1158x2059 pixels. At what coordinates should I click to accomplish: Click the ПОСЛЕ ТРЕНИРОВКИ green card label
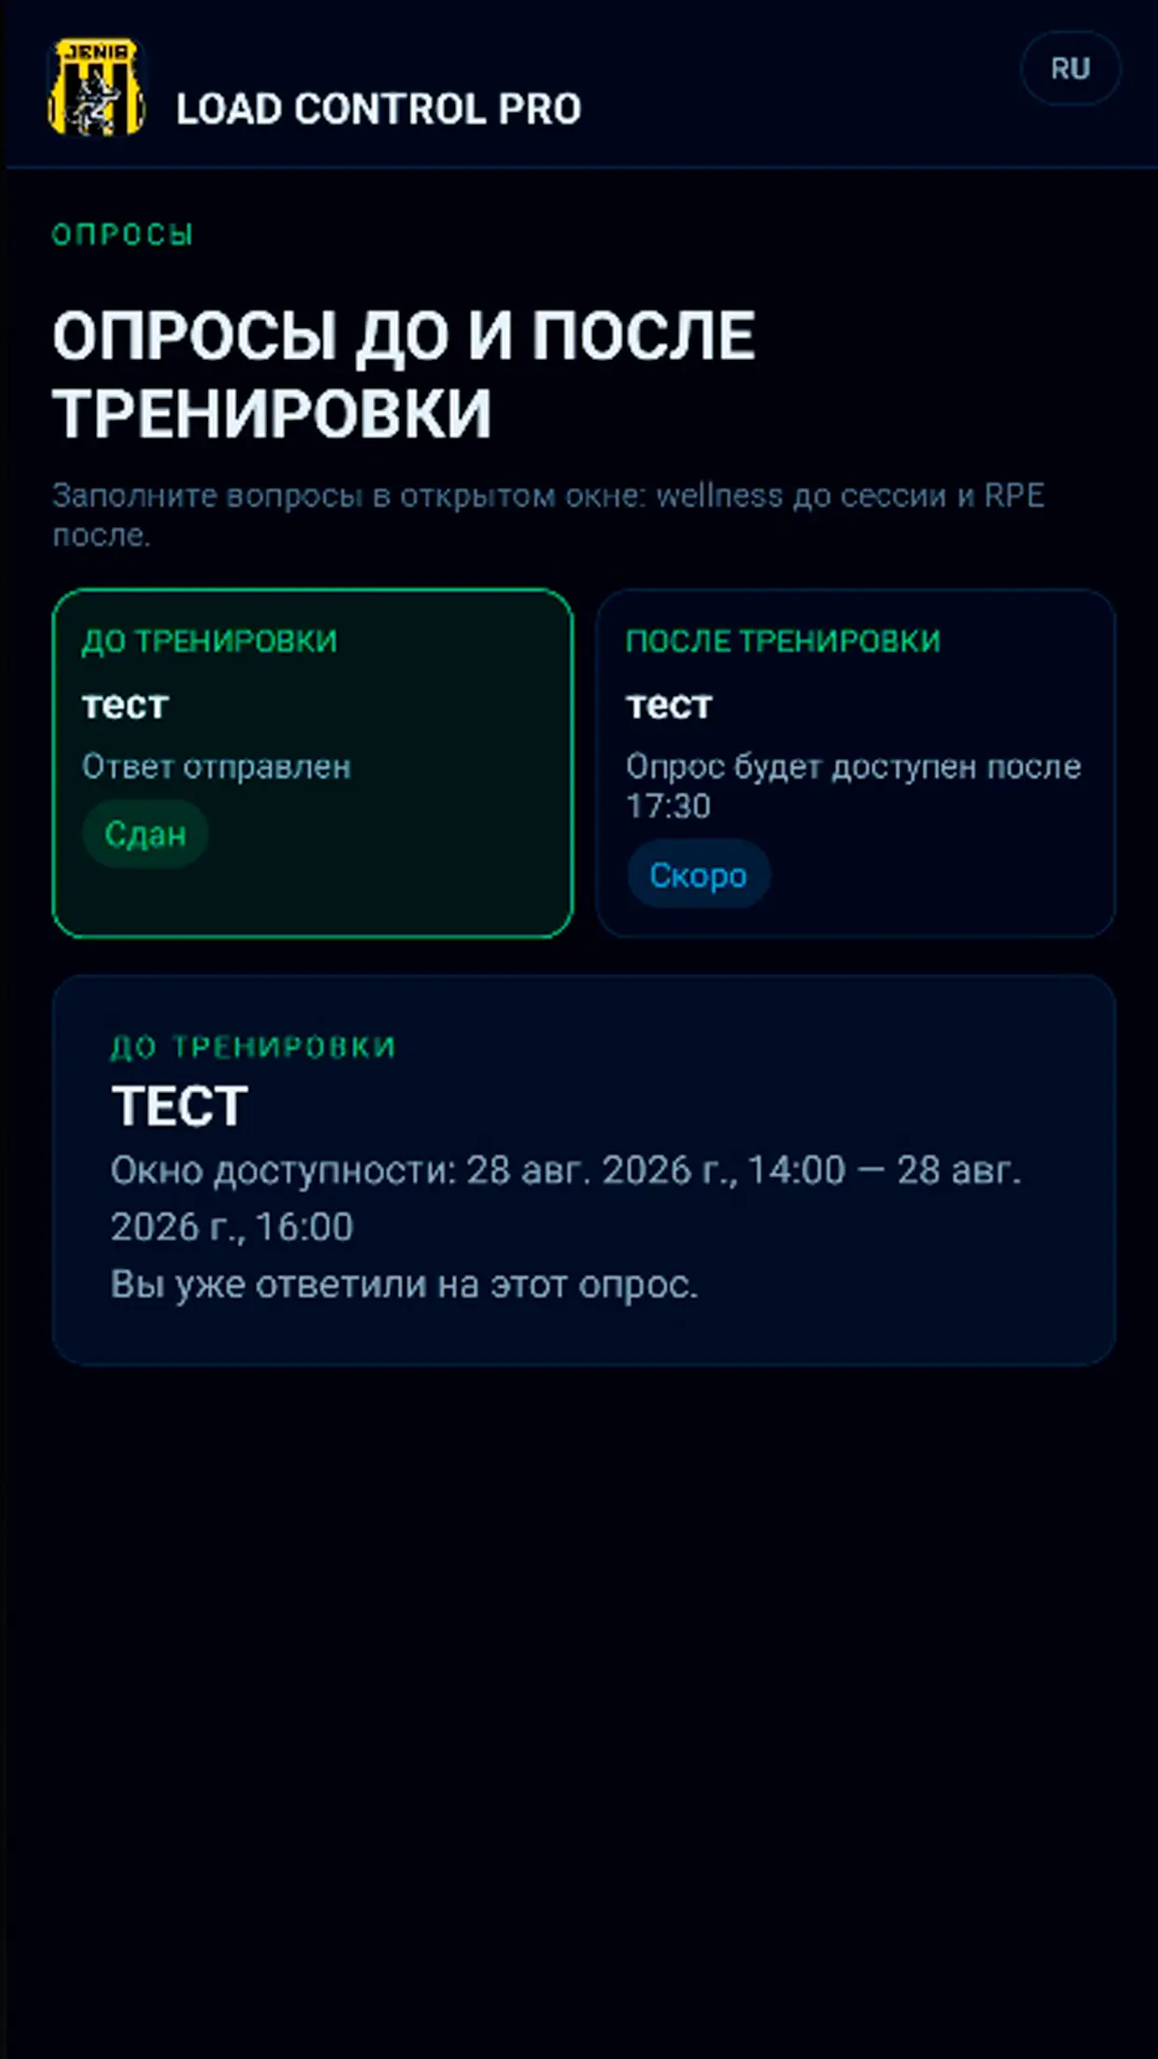click(x=783, y=641)
